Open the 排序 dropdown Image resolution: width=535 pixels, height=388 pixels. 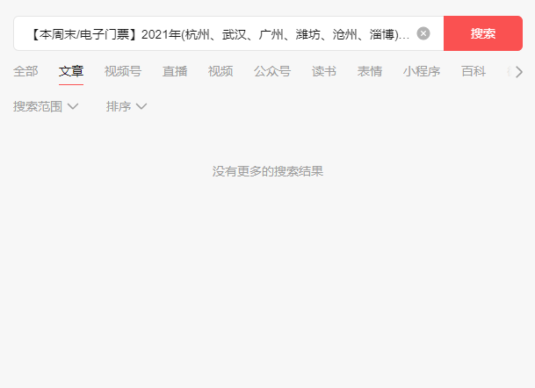(x=127, y=107)
